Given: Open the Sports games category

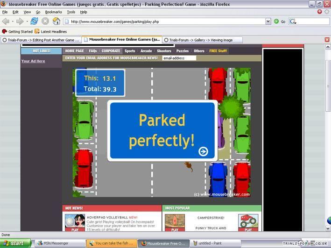Looking at the screenshot, I should (x=130, y=51).
